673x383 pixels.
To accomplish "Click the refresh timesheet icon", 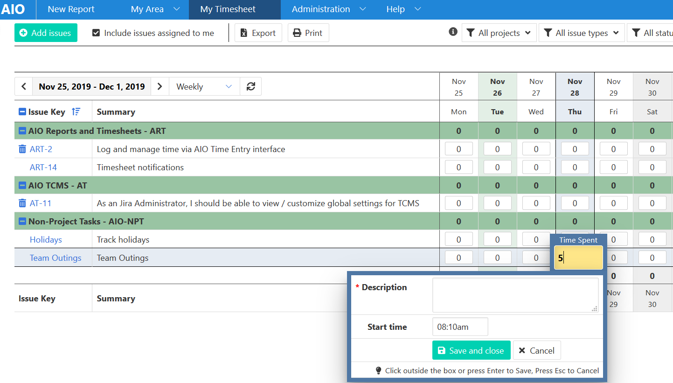I will [x=251, y=87].
